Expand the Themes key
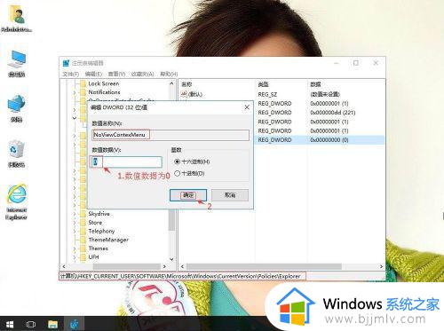The height and width of the screenshot is (331, 444). (75, 248)
